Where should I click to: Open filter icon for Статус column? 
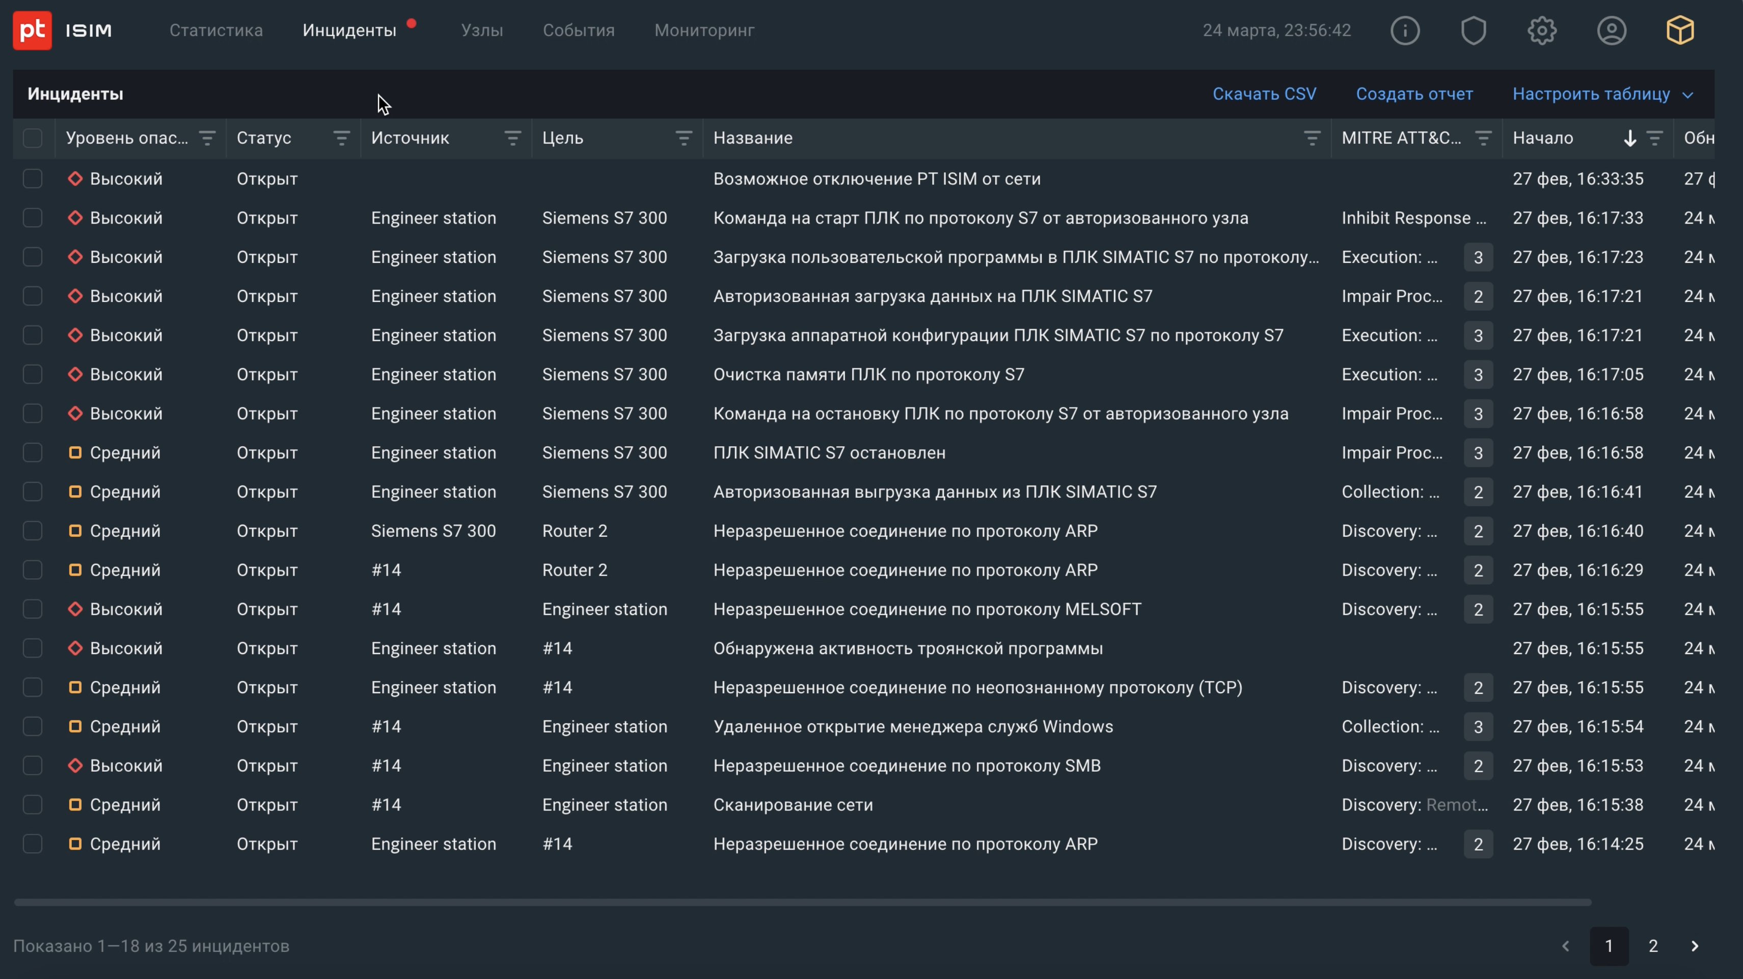pyautogui.click(x=341, y=138)
